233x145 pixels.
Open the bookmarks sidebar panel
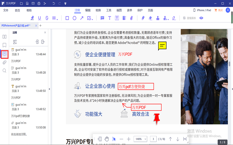[4, 45]
